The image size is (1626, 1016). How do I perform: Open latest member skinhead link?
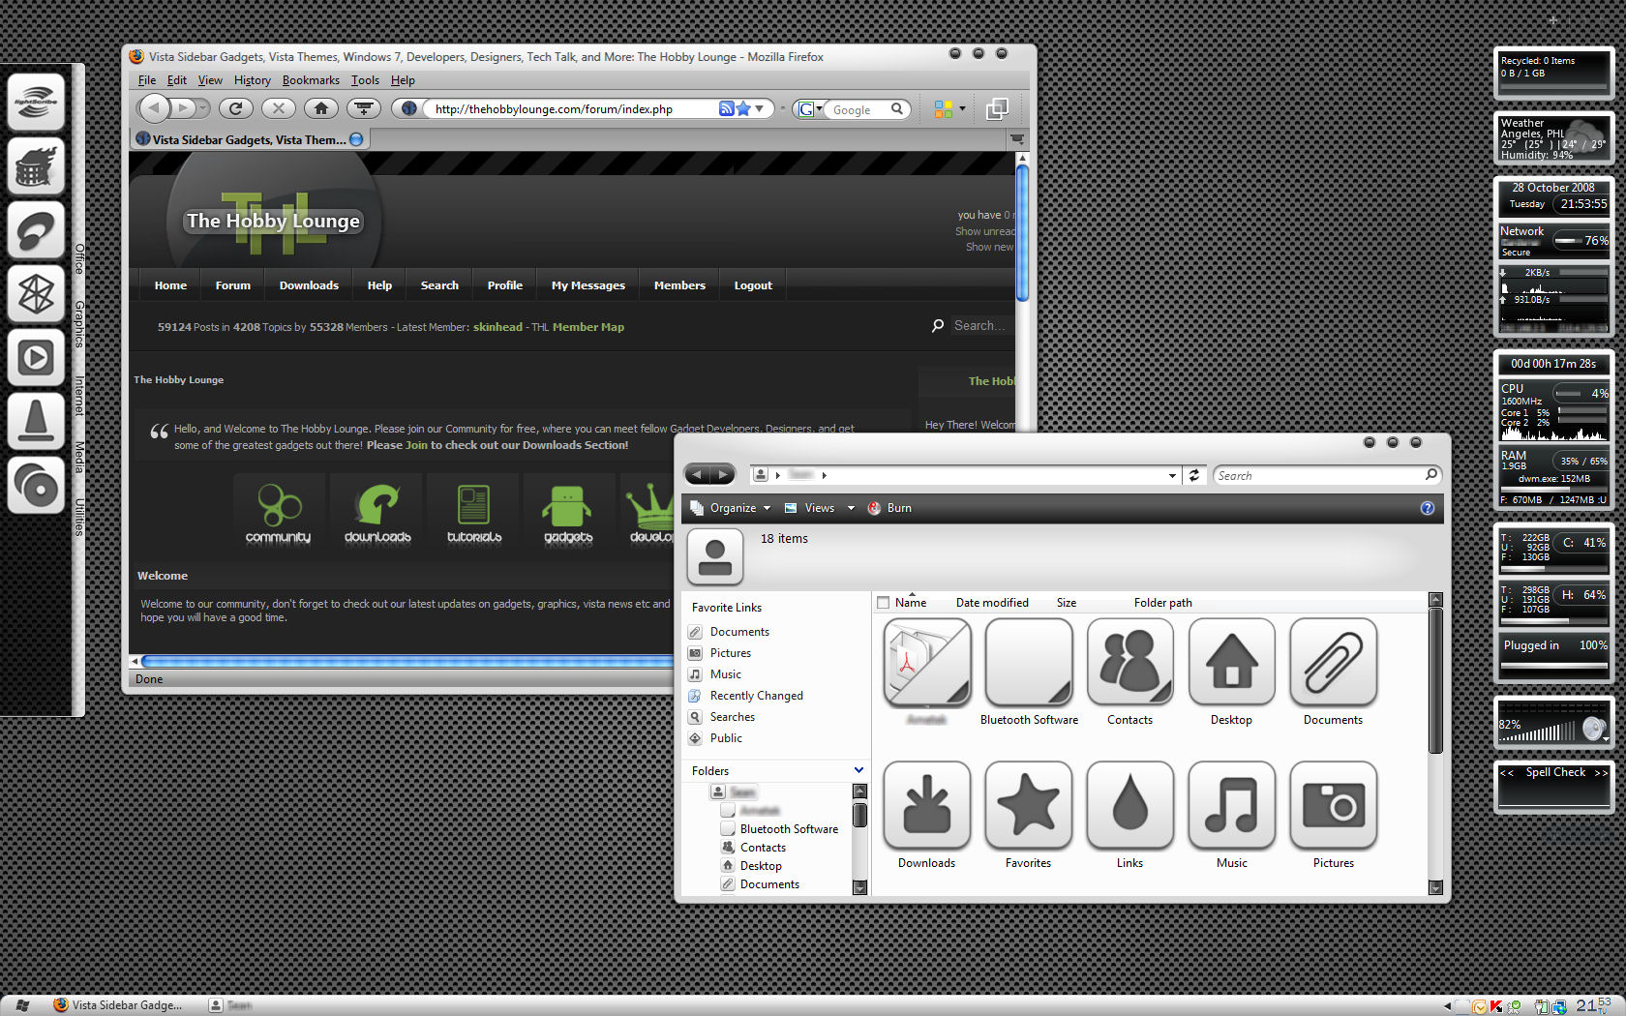[497, 327]
